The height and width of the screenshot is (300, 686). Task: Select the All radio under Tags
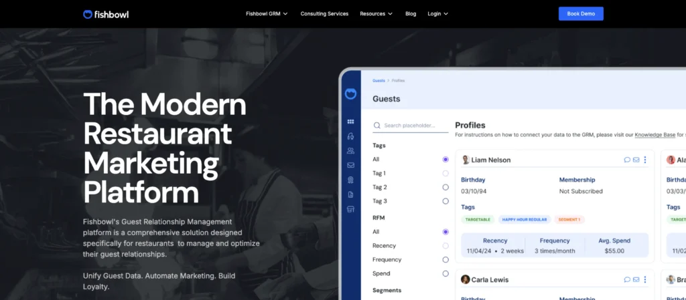tap(445, 160)
